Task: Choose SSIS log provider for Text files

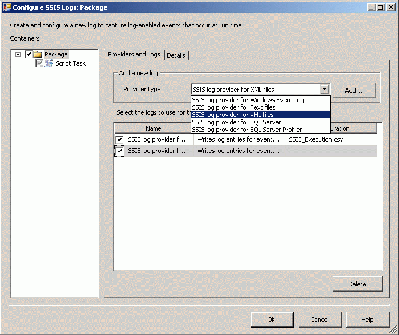Action: 260,107
